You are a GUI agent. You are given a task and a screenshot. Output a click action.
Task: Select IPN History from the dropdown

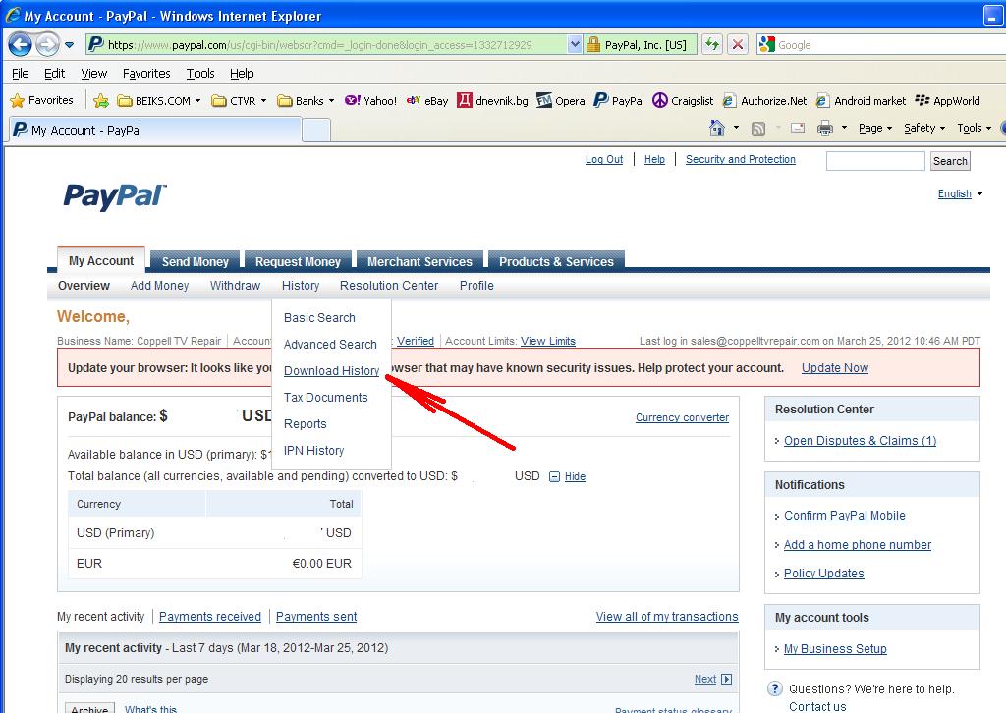[313, 451]
